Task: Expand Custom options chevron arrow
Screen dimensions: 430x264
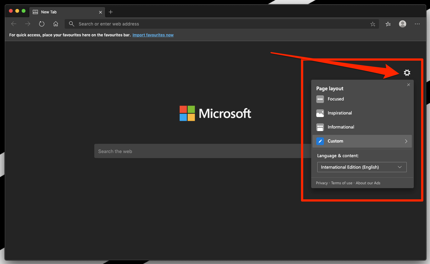Action: 406,141
